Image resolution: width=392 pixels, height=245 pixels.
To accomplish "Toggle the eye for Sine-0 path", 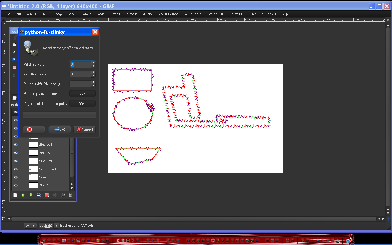I will click(16, 185).
